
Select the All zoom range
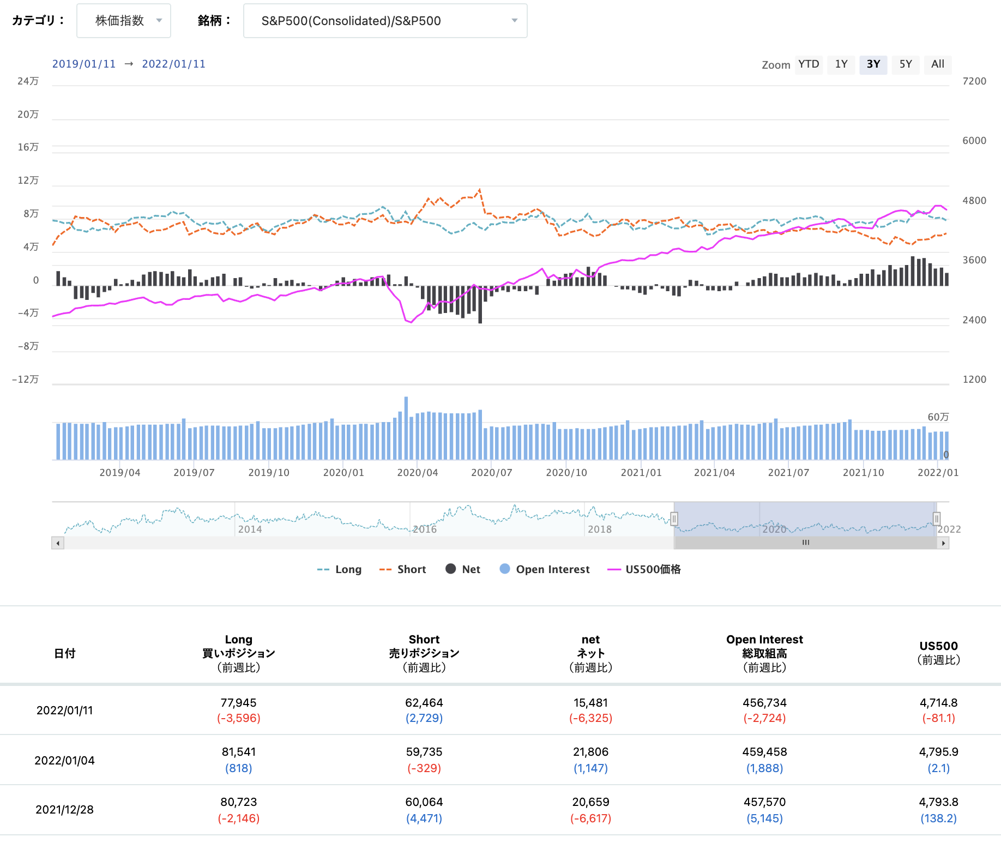[x=938, y=64]
